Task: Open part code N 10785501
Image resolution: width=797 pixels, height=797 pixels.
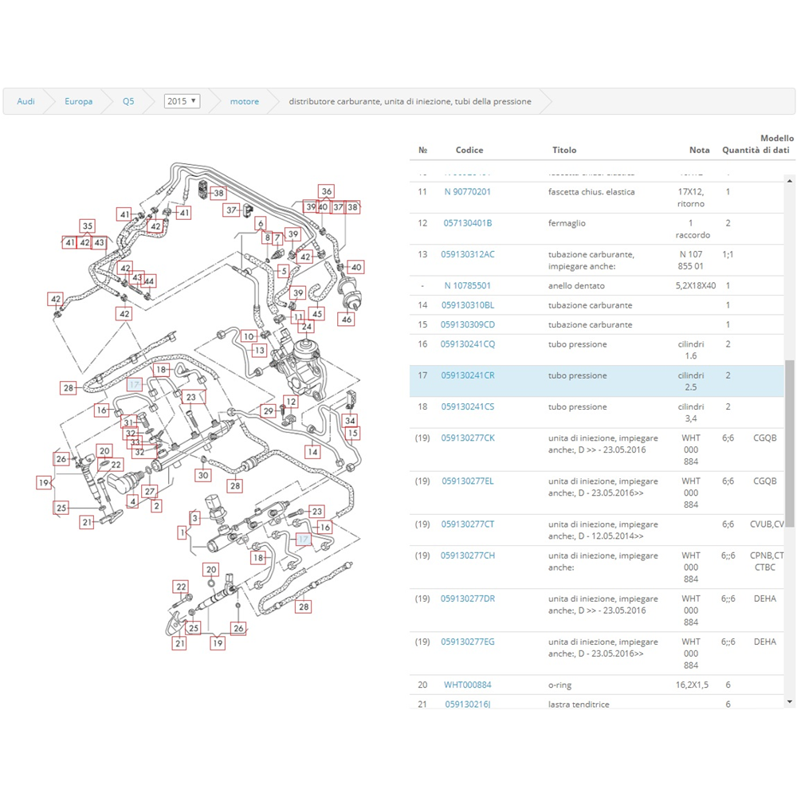Action: (x=468, y=285)
